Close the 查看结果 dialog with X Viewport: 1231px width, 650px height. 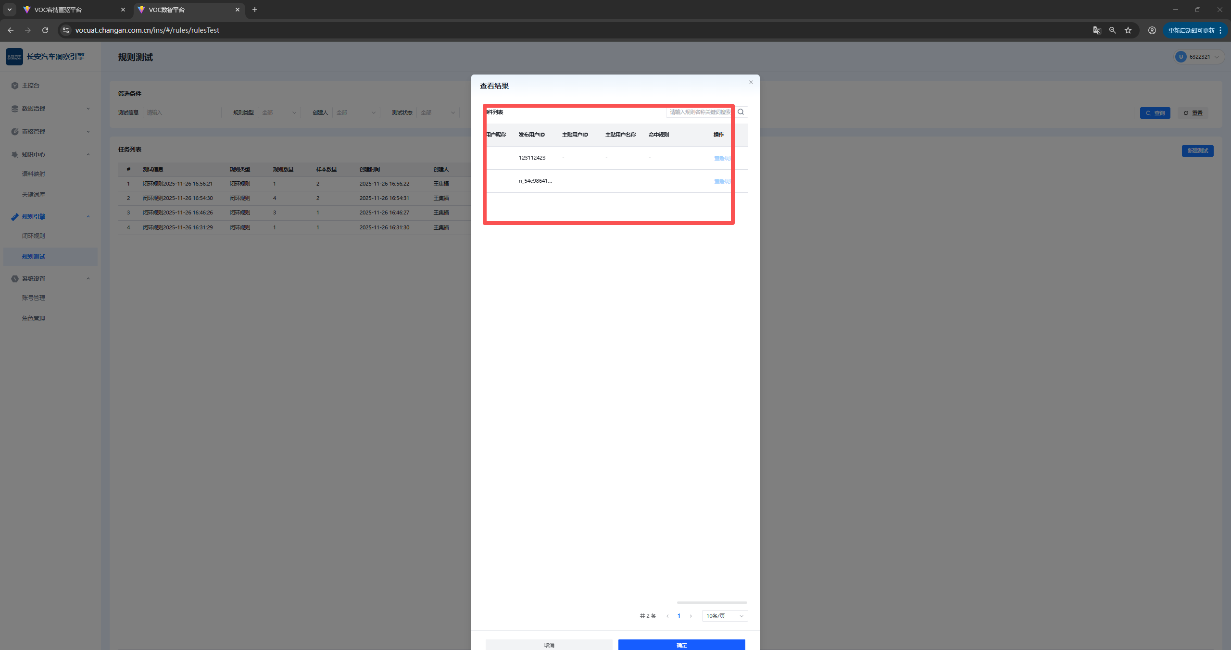click(x=751, y=82)
